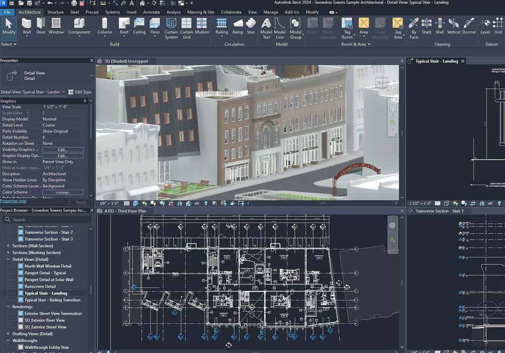This screenshot has height=353, width=505.
Task: Click the Color Scheme none button
Action: coord(63,192)
